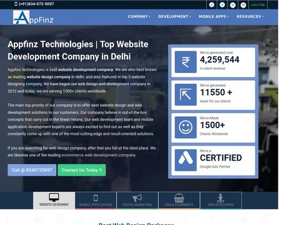
Task: Click the 'website design company' bold text
Action: tap(49, 77)
